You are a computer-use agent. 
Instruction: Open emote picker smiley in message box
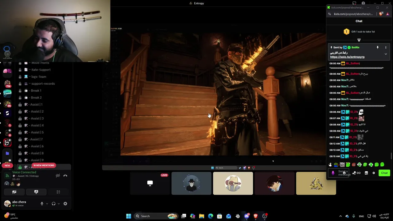coord(344,173)
